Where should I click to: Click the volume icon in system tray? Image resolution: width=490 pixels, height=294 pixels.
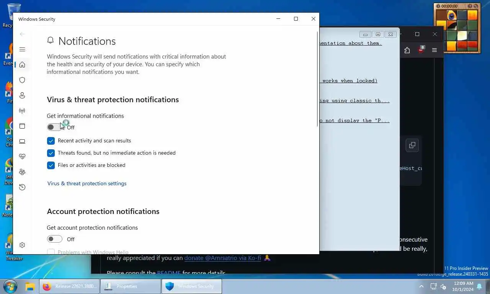[444, 286]
